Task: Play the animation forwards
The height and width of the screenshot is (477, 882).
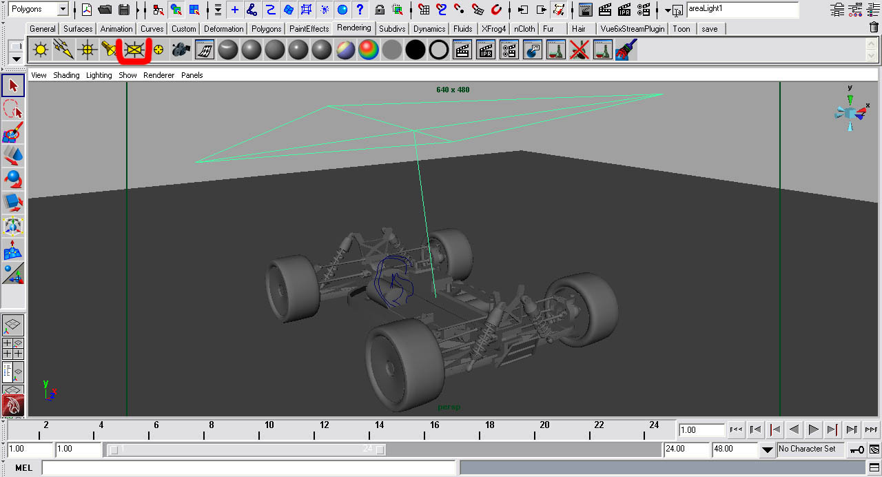Action: (x=814, y=429)
